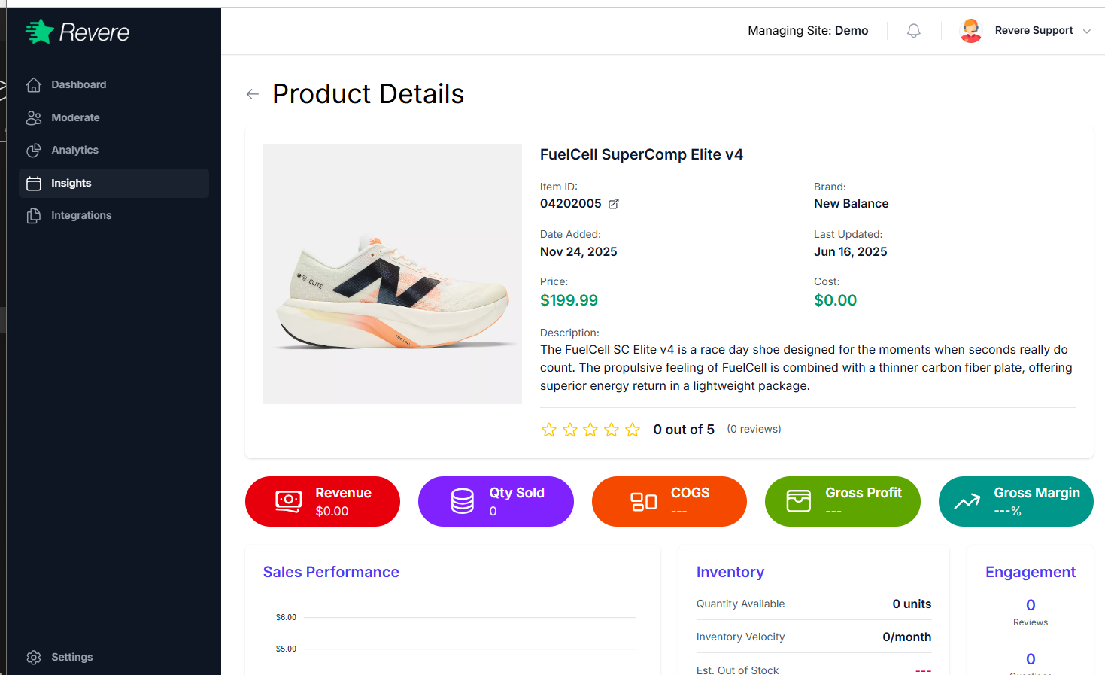The image size is (1105, 675).
Task: Click the fifth rating star
Action: click(x=633, y=429)
